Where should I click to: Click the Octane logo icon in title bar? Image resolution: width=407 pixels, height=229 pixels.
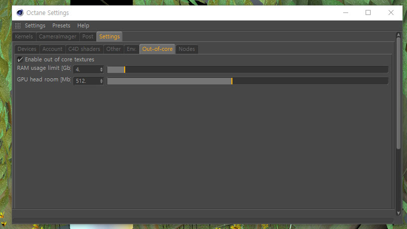pyautogui.click(x=20, y=13)
